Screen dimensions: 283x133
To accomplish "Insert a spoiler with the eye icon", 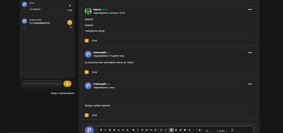I will pyautogui.click(x=133, y=130).
